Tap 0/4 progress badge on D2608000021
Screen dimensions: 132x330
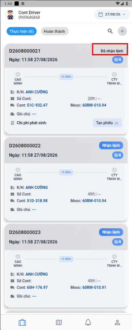118,60
